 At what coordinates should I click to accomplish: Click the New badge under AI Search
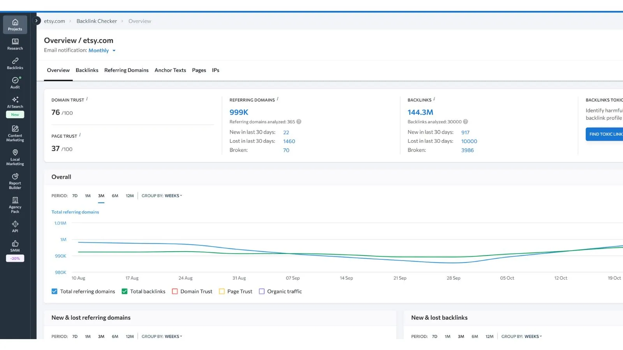tap(15, 115)
